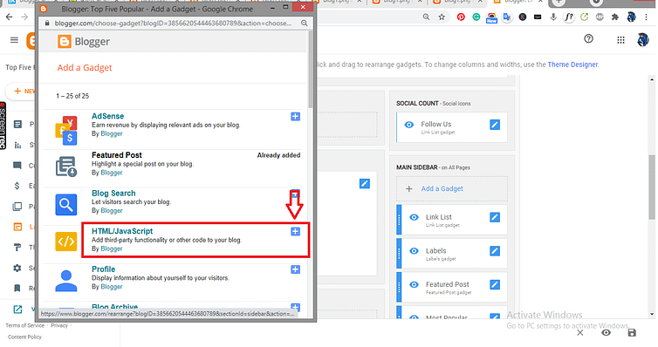This screenshot has width=658, height=347.
Task: Go back with Chrome back arrow
Action: point(10,17)
